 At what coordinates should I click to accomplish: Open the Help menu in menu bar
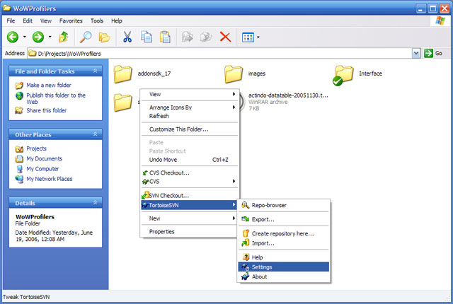click(x=116, y=21)
